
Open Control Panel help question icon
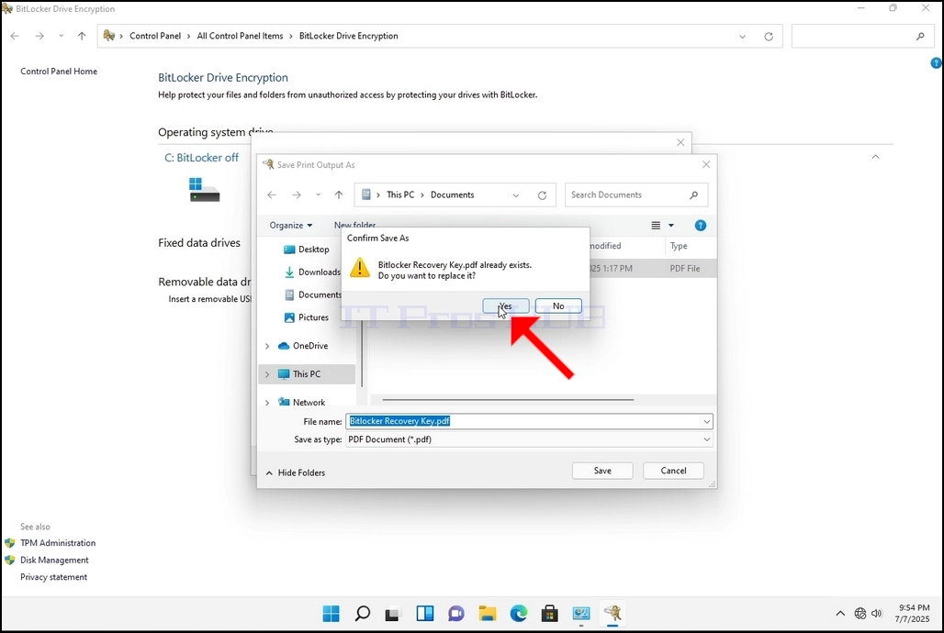click(x=936, y=62)
